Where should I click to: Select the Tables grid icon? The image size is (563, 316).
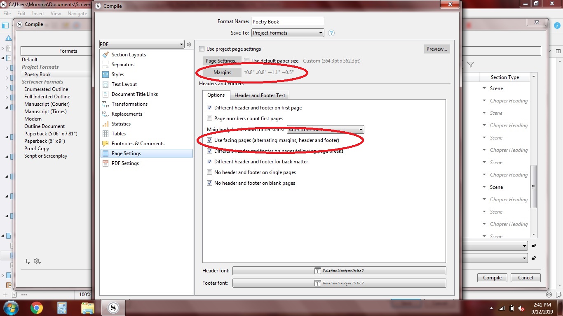pos(105,134)
